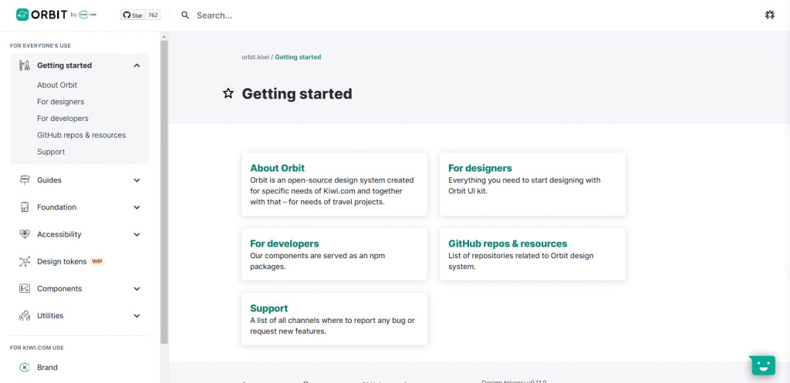Click the Guides signpost icon
Image resolution: width=790 pixels, height=383 pixels.
click(25, 180)
